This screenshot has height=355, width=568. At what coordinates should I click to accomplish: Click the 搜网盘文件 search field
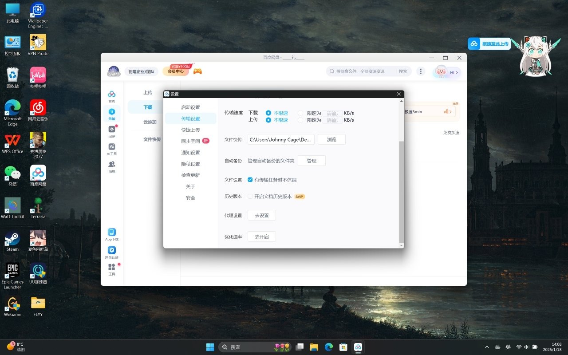pos(362,71)
